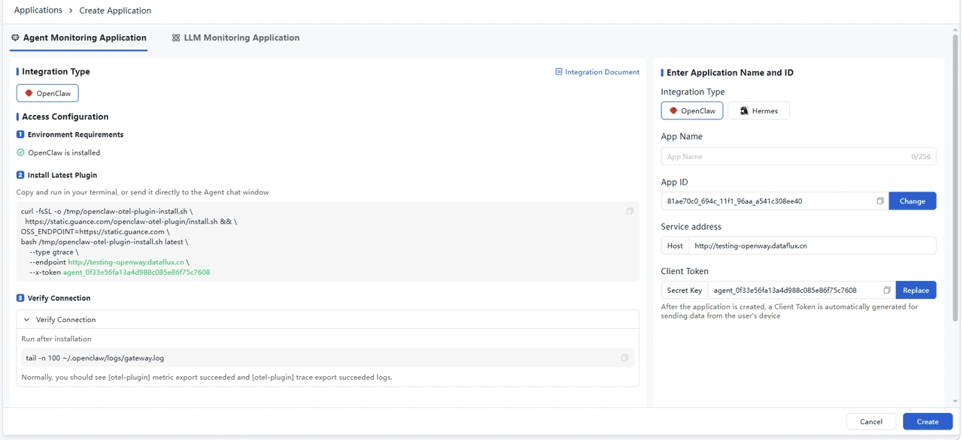The image size is (963, 440).
Task: Switch to LLM Monitoring Application tab
Action: pyautogui.click(x=235, y=38)
